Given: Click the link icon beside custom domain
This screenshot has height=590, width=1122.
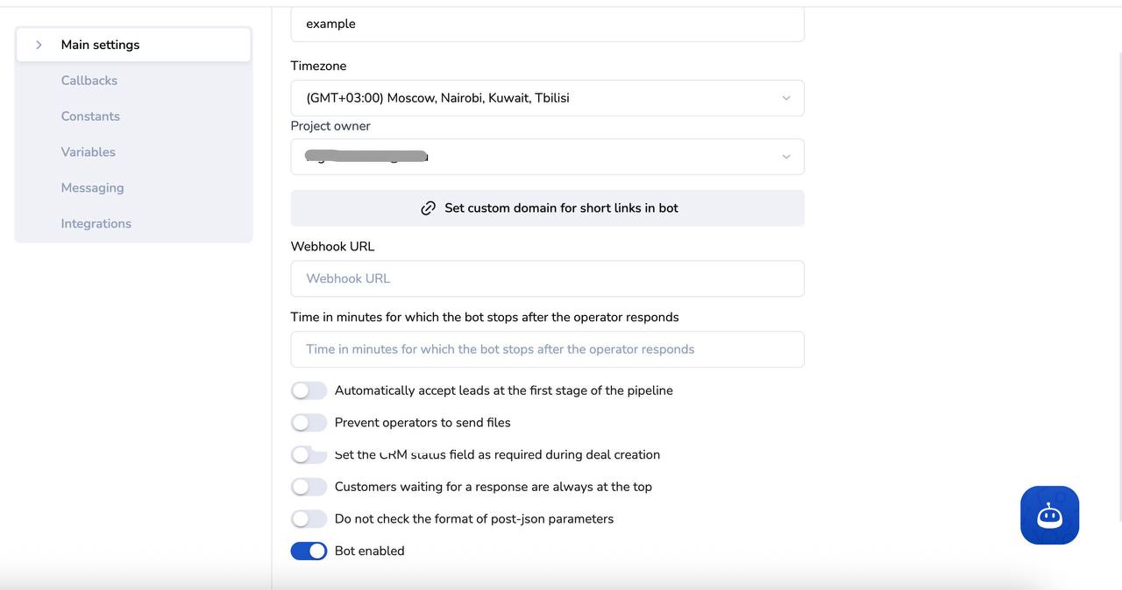Looking at the screenshot, I should pyautogui.click(x=428, y=208).
